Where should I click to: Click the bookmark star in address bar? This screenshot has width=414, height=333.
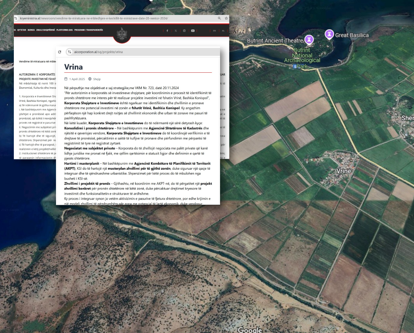(226, 18)
